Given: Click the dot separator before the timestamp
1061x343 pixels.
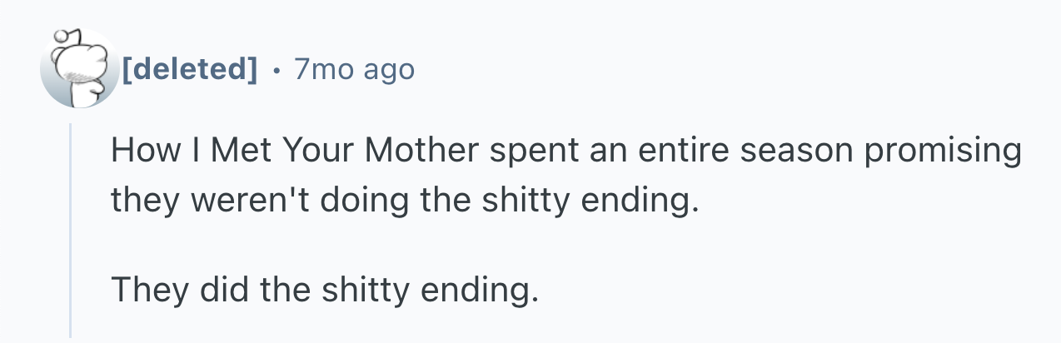Looking at the screenshot, I should pyautogui.click(x=274, y=68).
